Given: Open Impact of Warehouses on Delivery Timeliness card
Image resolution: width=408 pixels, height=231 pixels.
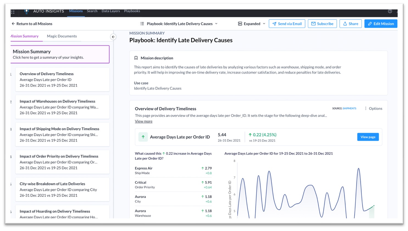Looking at the screenshot, I should 62,107.
